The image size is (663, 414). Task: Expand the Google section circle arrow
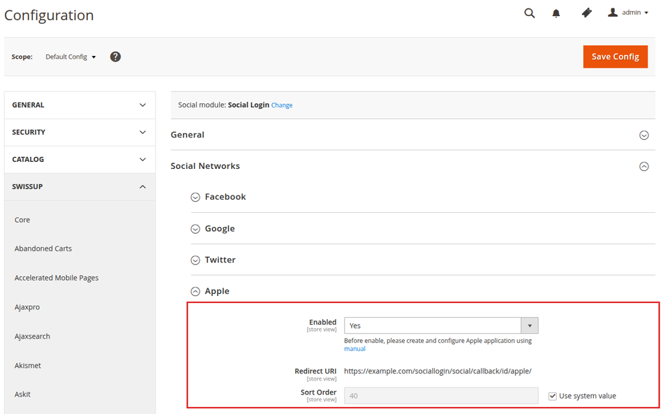click(195, 229)
